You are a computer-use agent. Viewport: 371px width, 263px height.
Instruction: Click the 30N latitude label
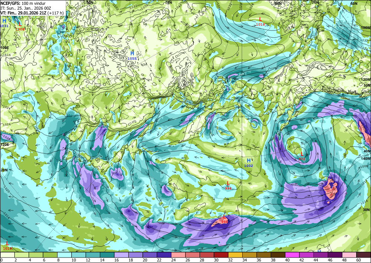pos(367,210)
